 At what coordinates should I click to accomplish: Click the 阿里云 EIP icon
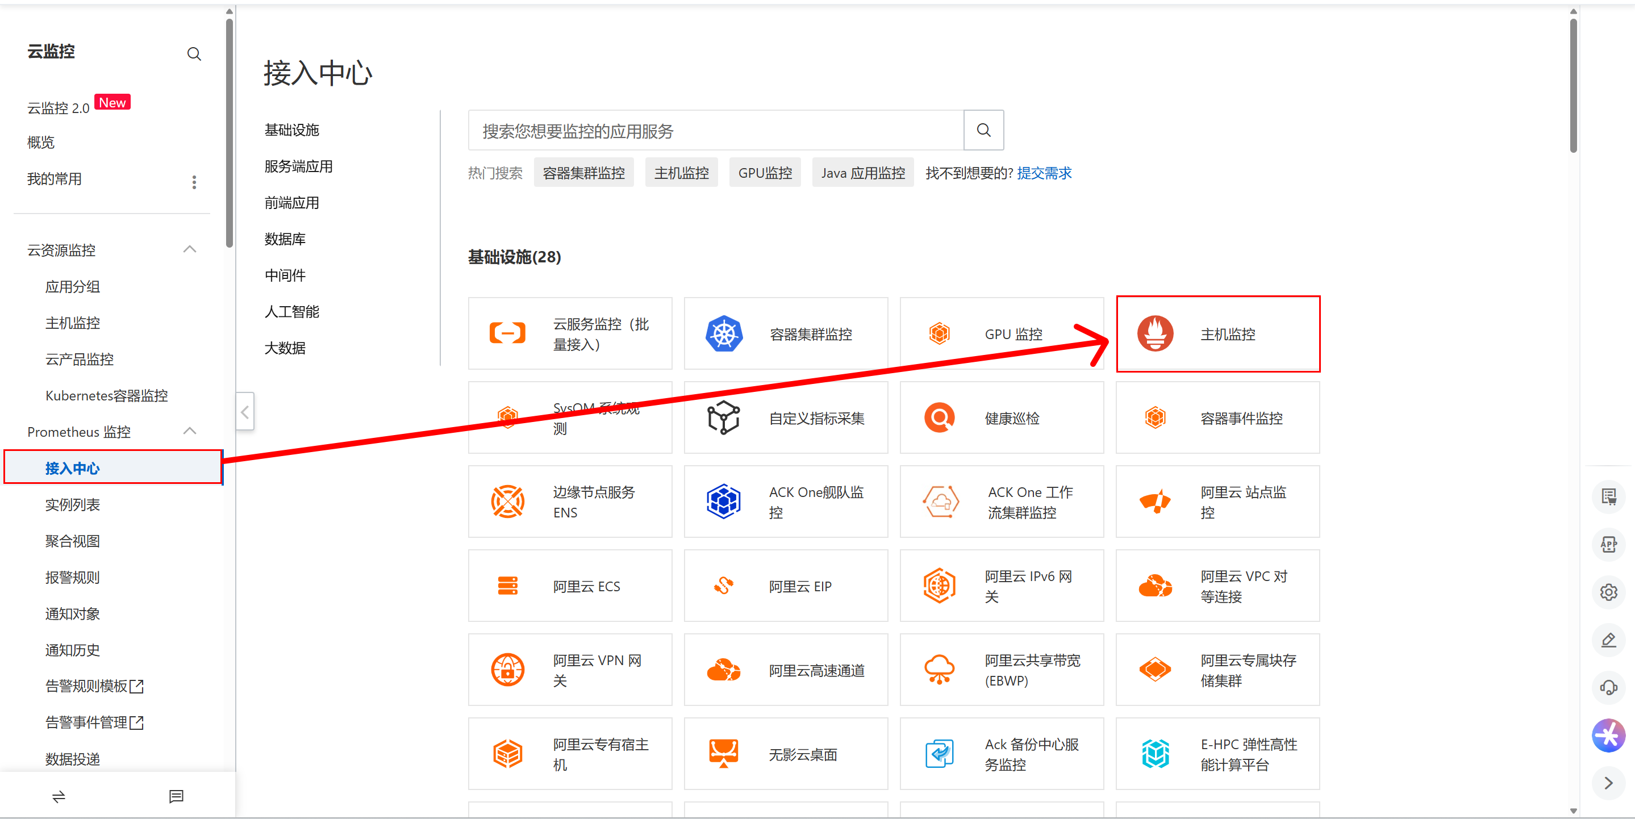tap(724, 586)
